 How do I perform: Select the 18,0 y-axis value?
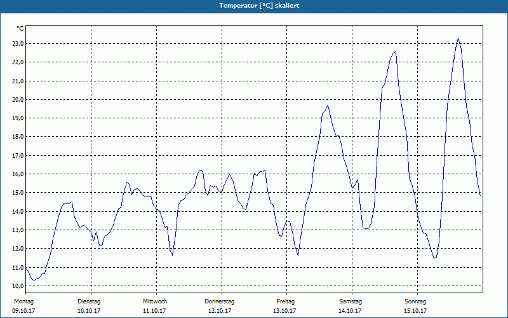18,137
